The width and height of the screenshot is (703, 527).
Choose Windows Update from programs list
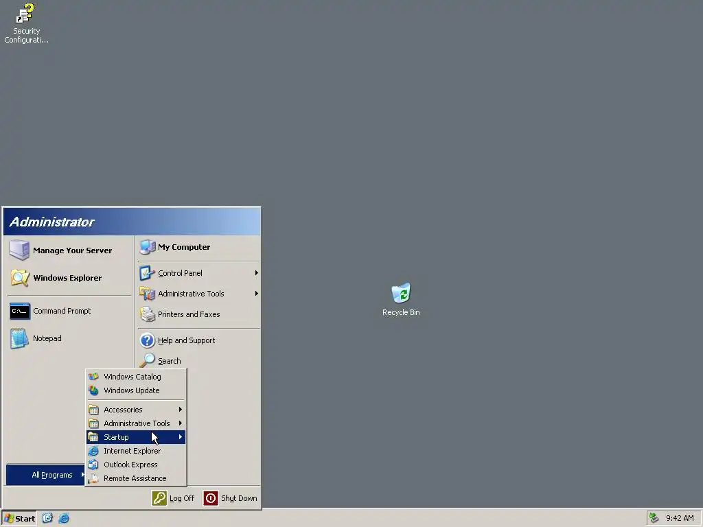(x=136, y=390)
